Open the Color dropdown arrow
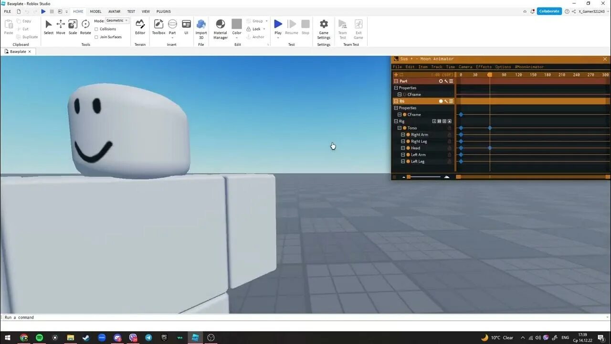This screenshot has height=344, width=611. coord(237,38)
